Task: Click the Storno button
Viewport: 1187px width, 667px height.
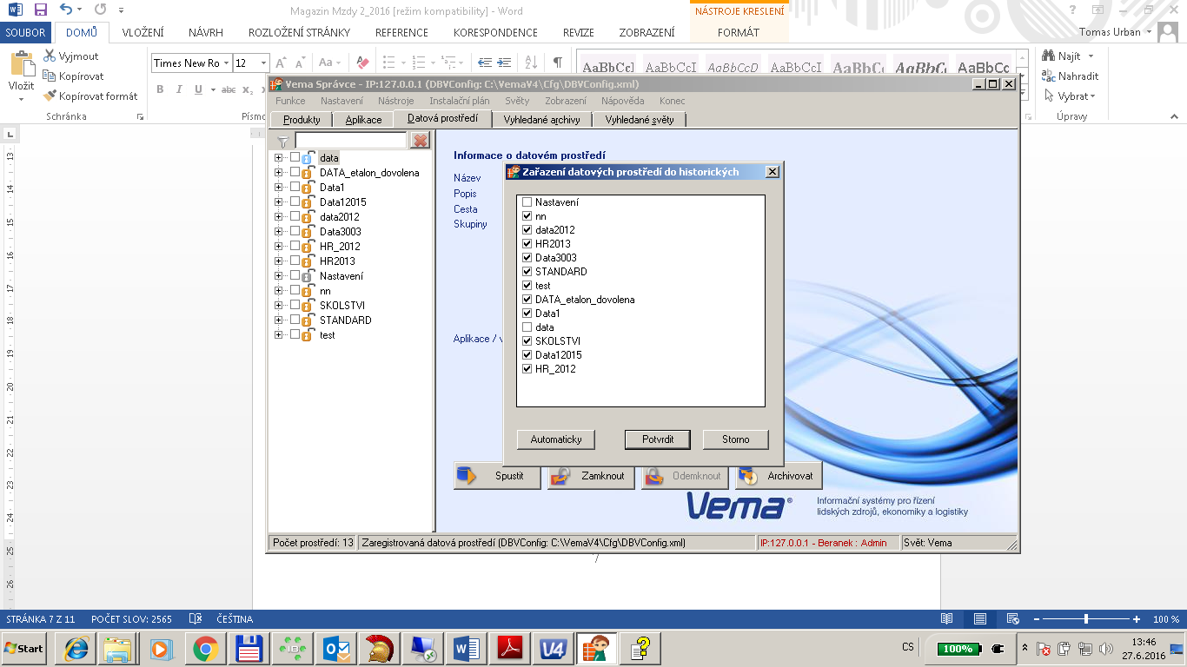Action: 735,439
